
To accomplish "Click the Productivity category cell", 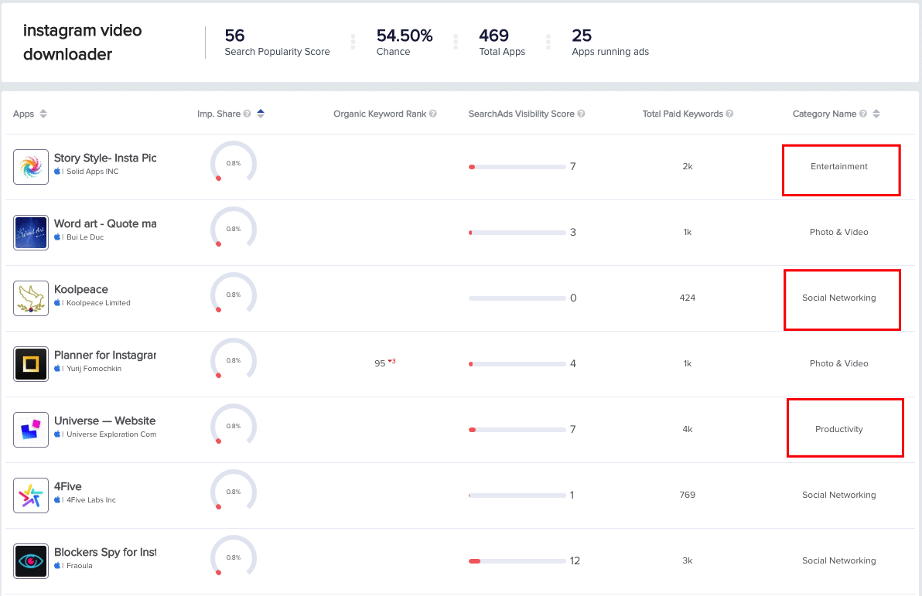I will click(x=839, y=429).
